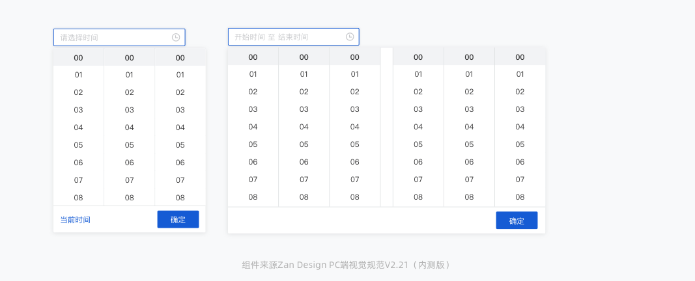695x281 pixels.
Task: Choose start second 06 in range picker
Action: [x=355, y=162]
